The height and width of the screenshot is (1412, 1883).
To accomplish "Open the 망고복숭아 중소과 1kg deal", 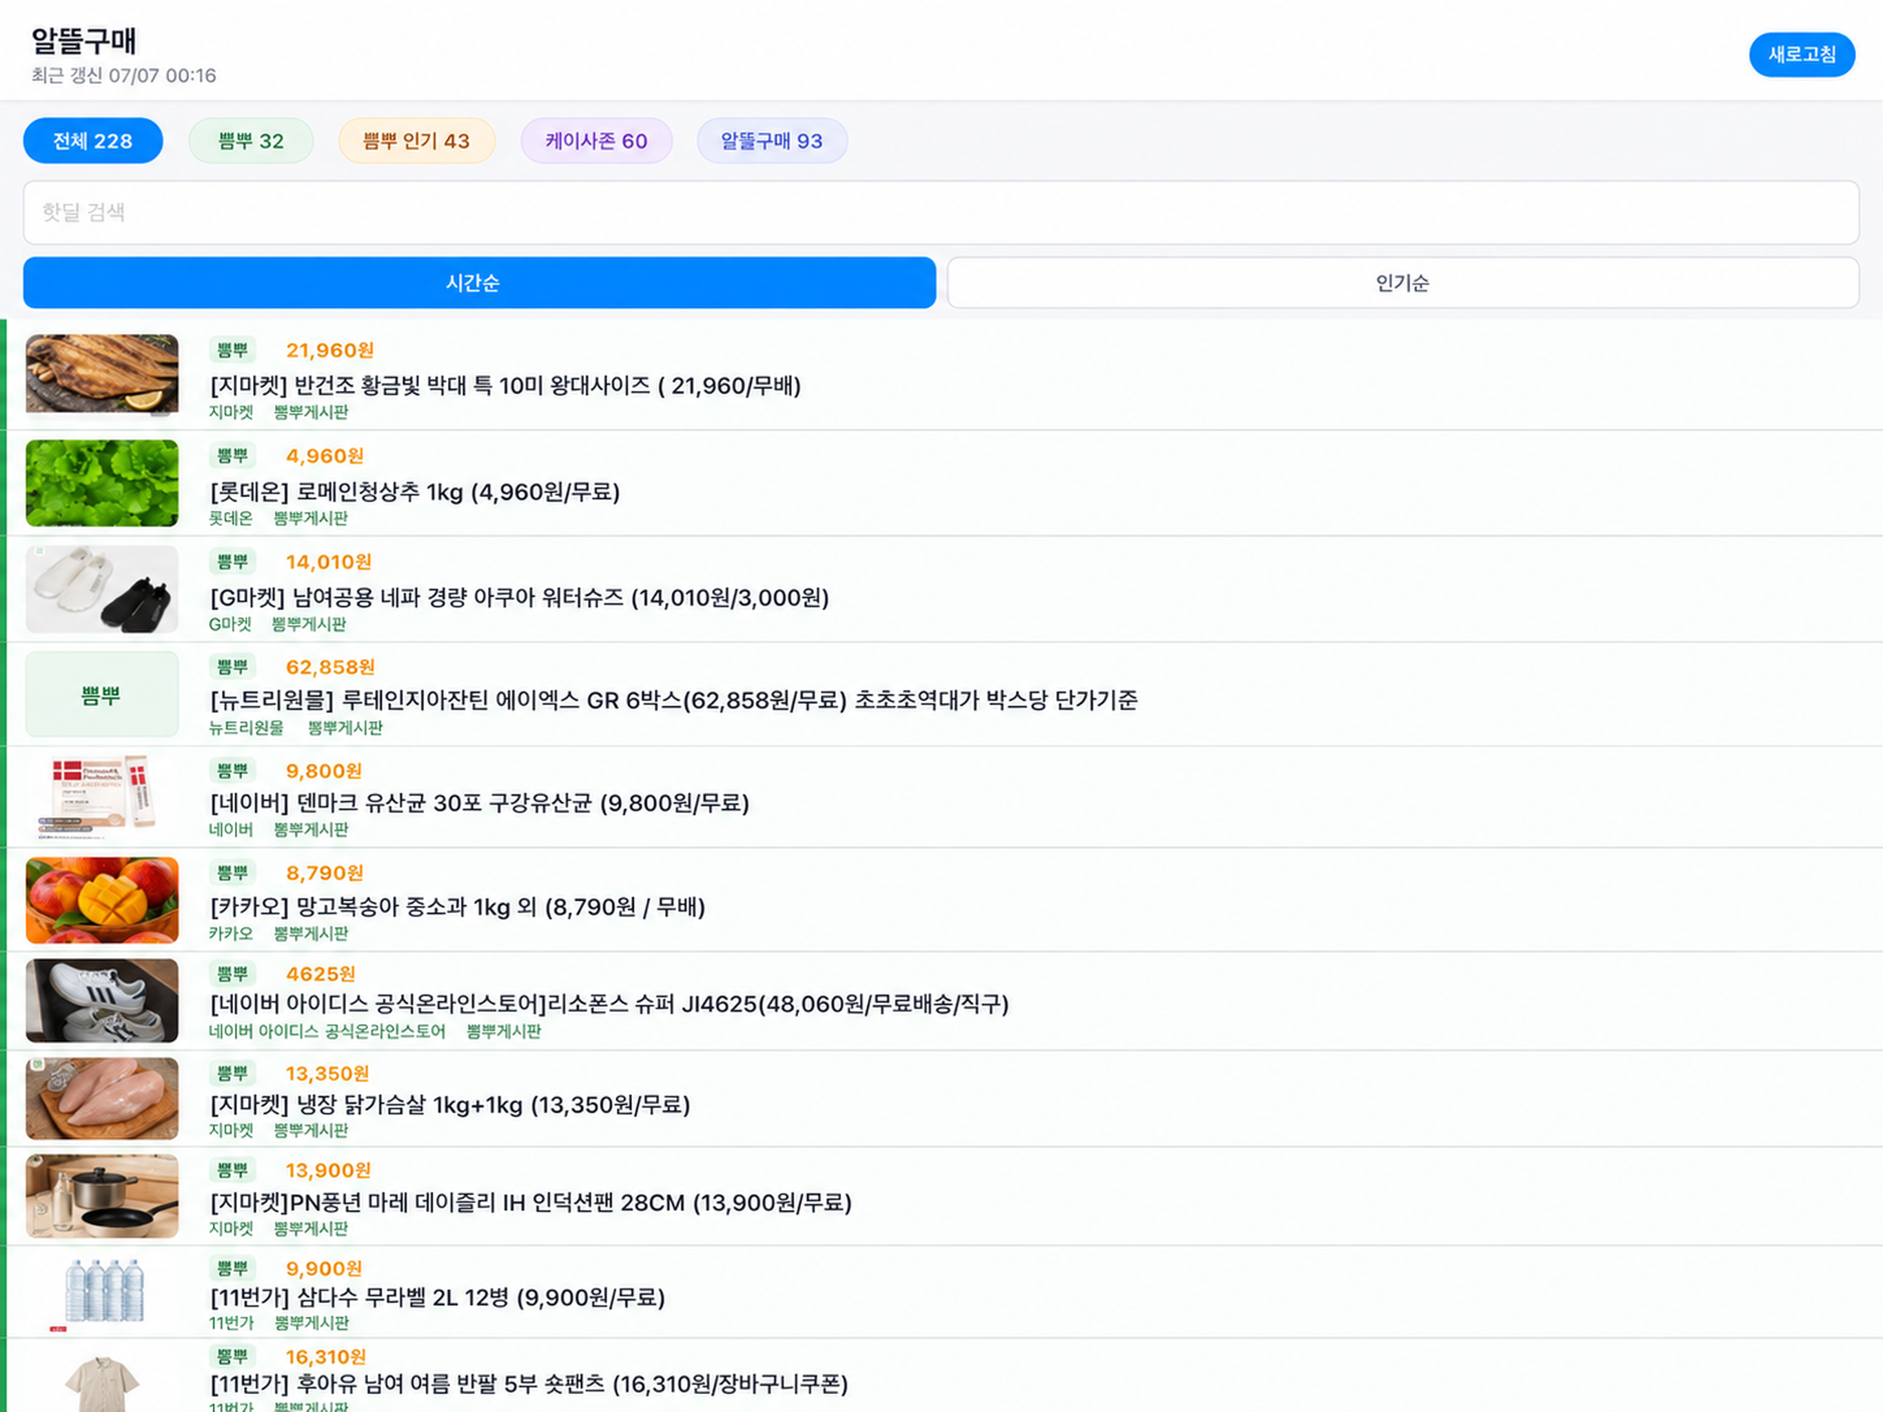I will [457, 907].
